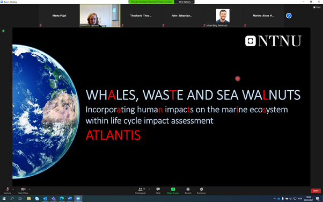Select Johan Berg Pettersen participant tile
Image resolution: width=323 pixels, height=202 pixels.
click(223, 16)
